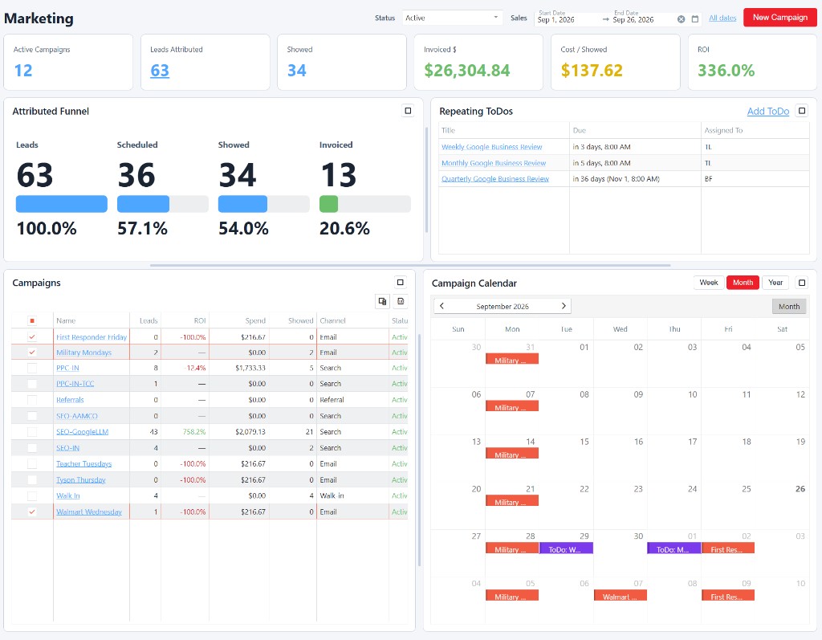Click the Attributed Funnel vertical scrollbar
822x640 pixels.
pos(426,178)
